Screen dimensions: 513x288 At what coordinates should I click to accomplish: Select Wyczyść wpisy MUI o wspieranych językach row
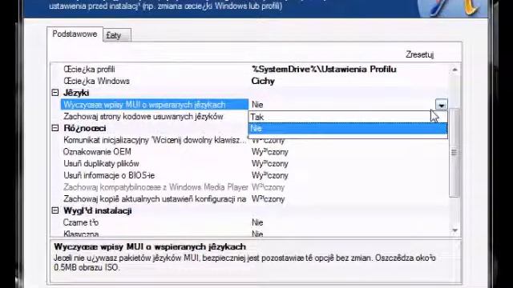click(x=155, y=105)
